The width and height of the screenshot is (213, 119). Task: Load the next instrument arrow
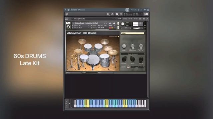pyautogui.click(x=106, y=23)
